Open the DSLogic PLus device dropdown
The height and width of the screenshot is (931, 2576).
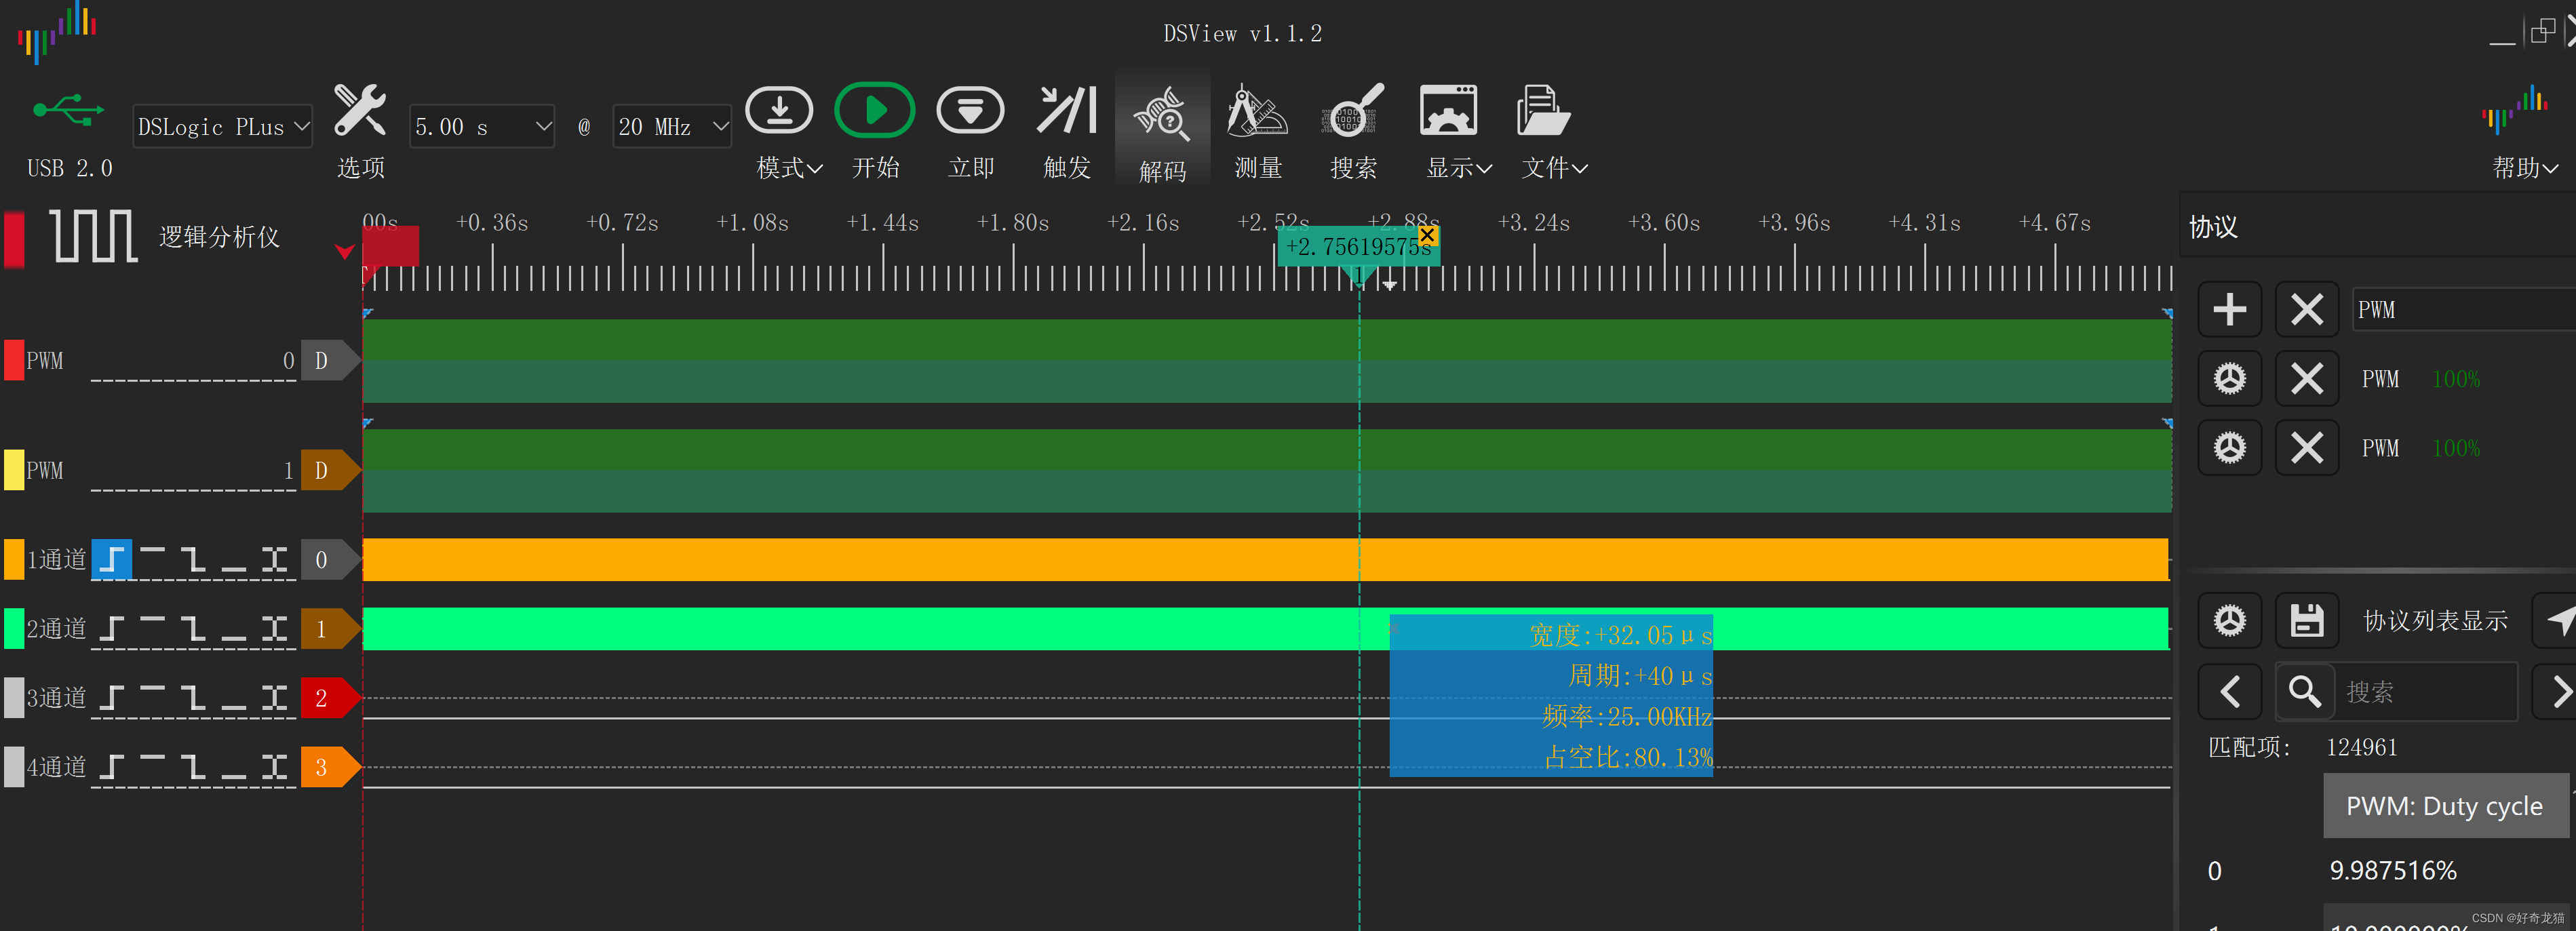tap(222, 126)
